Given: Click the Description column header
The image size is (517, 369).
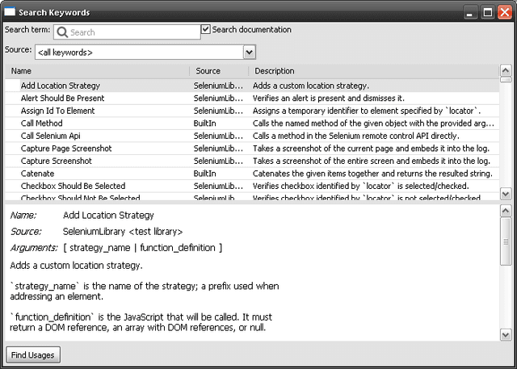Looking at the screenshot, I should (372, 71).
